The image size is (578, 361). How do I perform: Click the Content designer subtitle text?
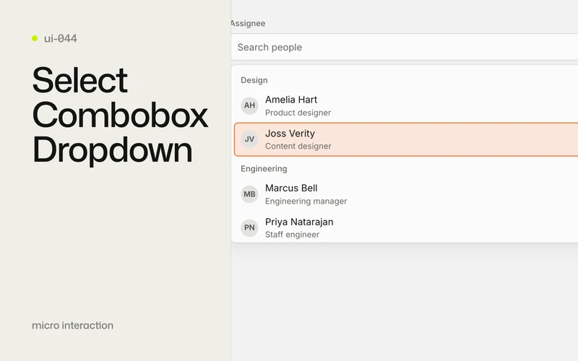tap(298, 147)
